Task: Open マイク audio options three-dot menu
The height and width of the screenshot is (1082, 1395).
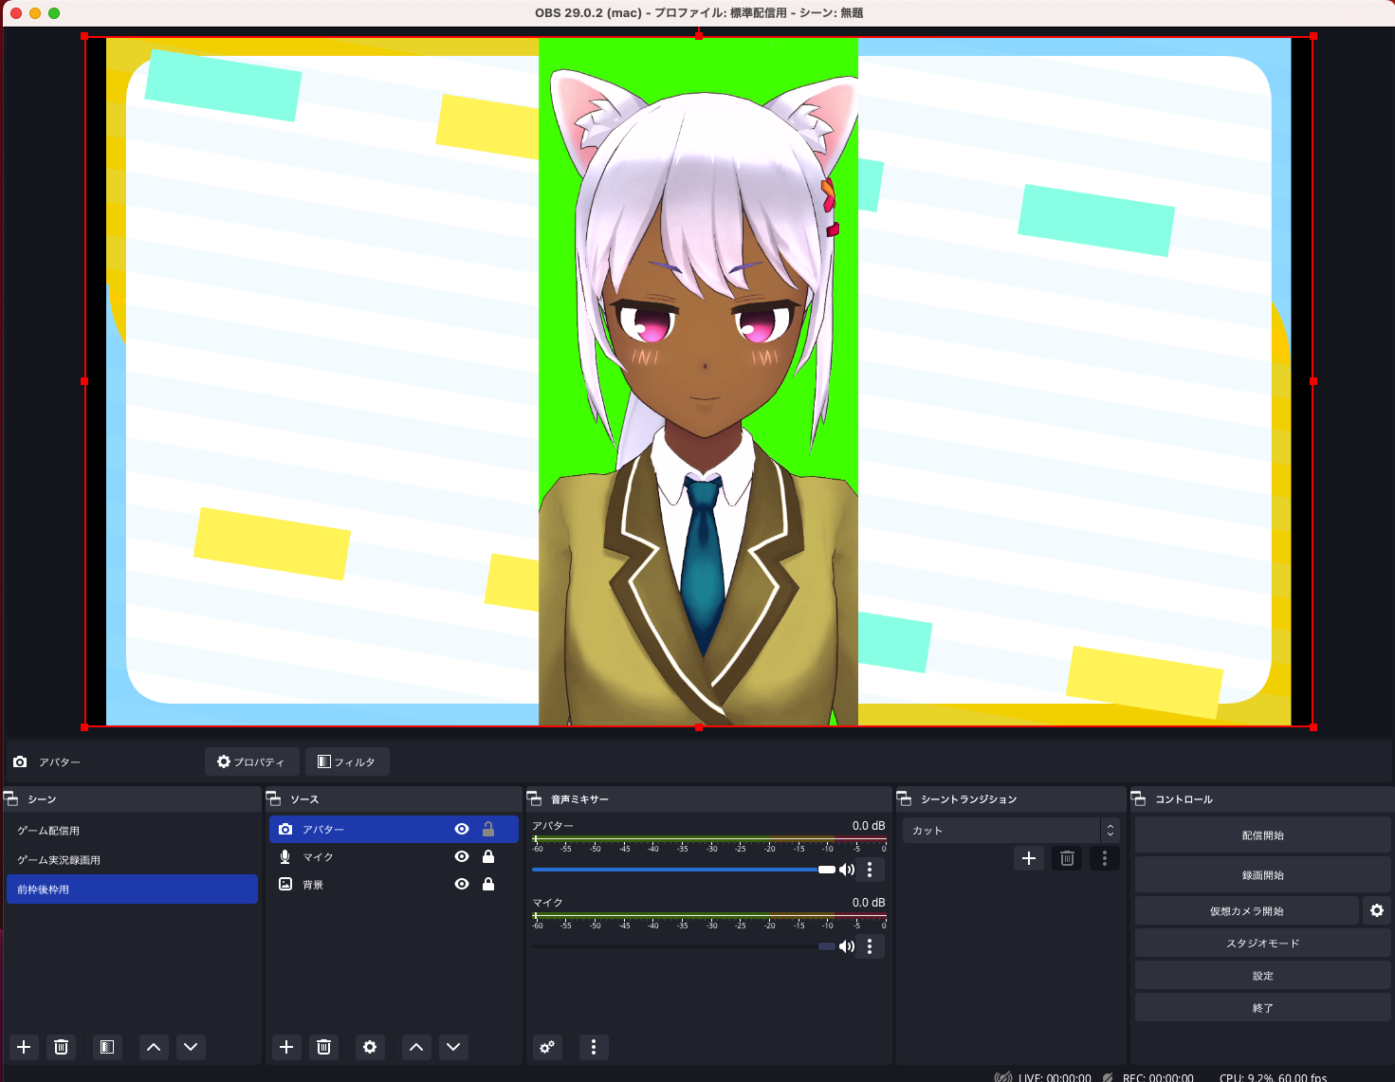Action: coord(870,946)
